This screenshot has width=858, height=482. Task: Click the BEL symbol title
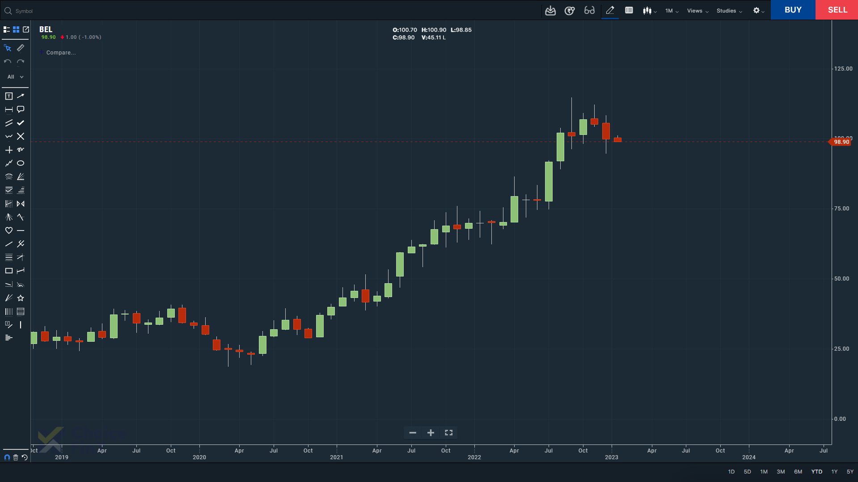click(x=46, y=29)
